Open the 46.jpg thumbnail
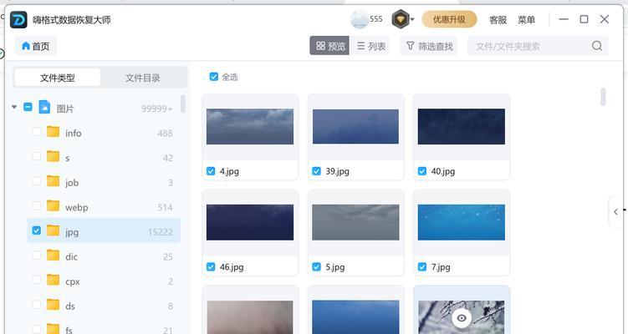The image size is (628, 334). 250,222
